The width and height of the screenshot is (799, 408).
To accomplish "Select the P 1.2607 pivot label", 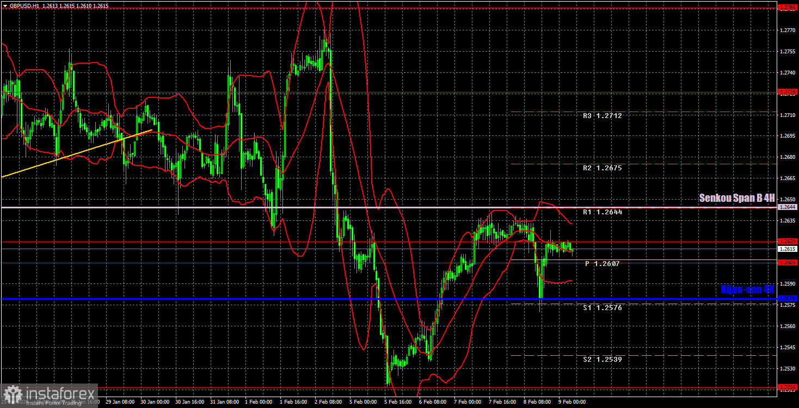I will click(x=603, y=263).
